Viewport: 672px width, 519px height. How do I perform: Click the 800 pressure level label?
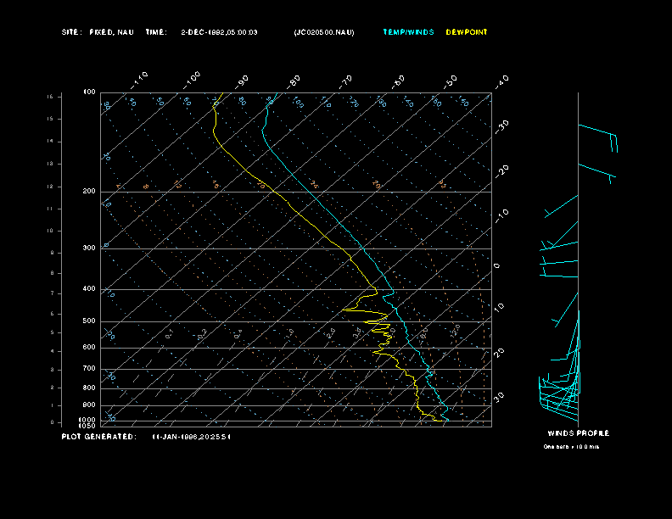click(x=89, y=388)
